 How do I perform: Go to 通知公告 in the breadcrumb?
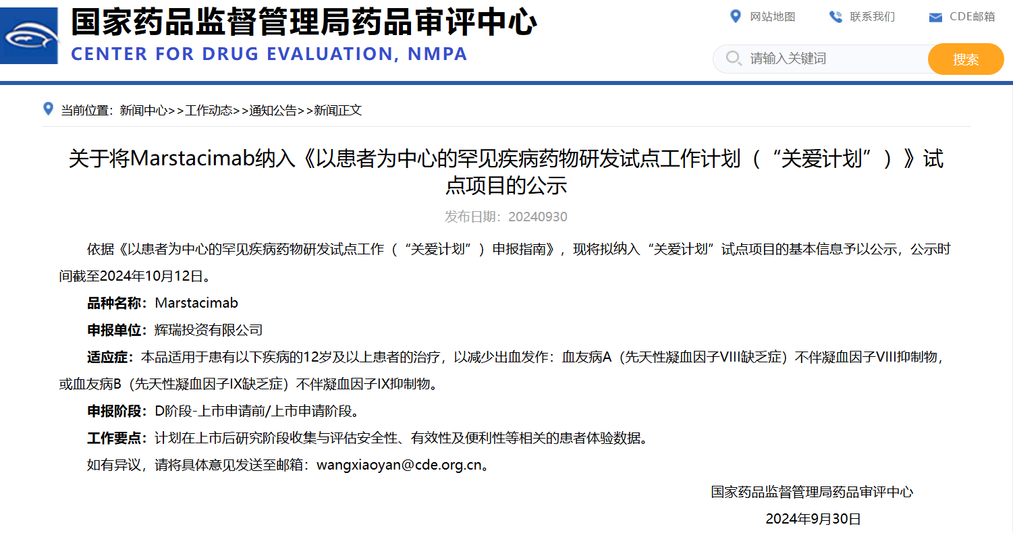coord(273,111)
